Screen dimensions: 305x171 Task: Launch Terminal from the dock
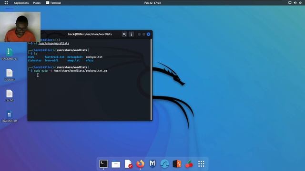[x=103, y=164]
